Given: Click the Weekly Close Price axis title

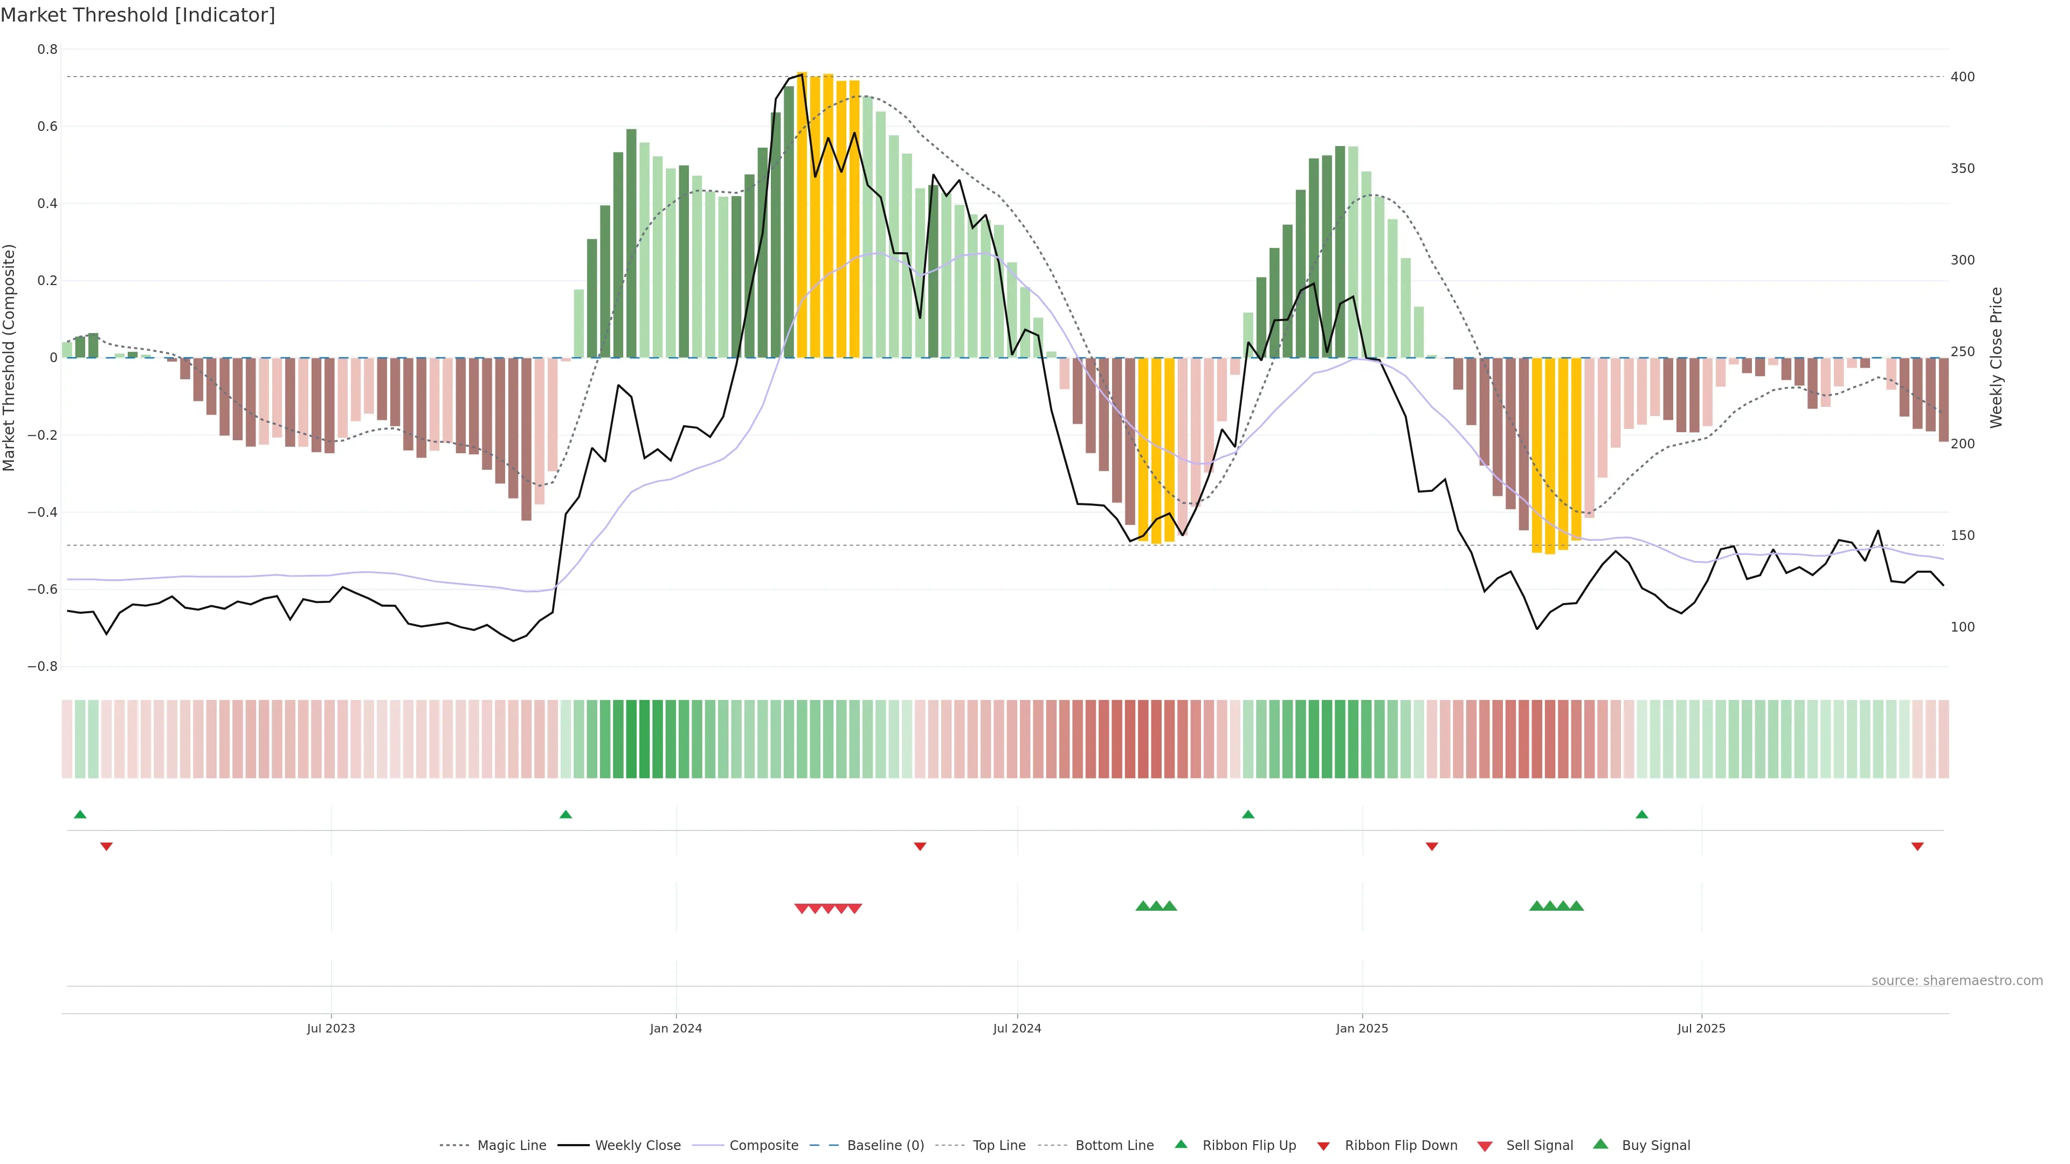Looking at the screenshot, I should [x=1997, y=357].
